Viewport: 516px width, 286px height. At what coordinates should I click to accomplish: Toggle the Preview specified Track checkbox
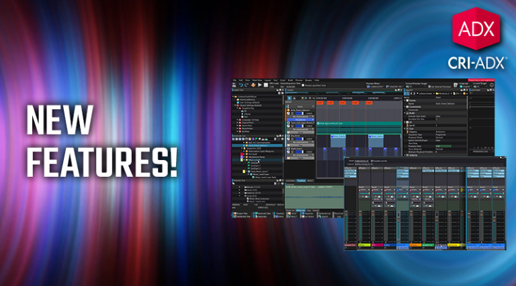pyautogui.click(x=303, y=85)
